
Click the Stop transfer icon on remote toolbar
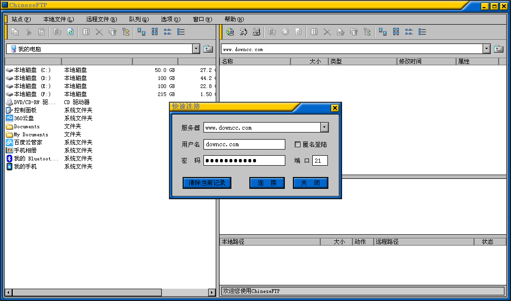(284, 32)
